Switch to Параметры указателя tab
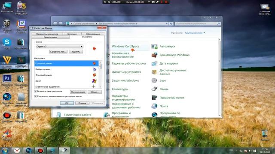275x154 pixels. tap(47, 34)
